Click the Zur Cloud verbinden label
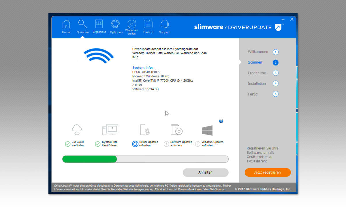 [78, 144]
